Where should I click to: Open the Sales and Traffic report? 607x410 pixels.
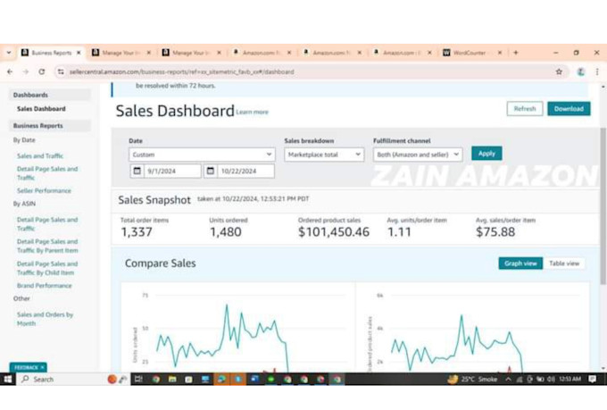(40, 155)
